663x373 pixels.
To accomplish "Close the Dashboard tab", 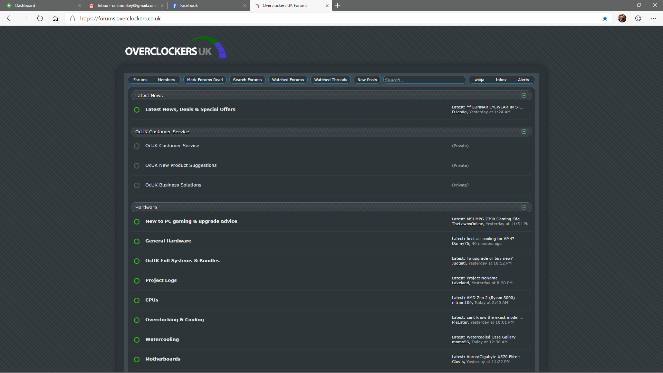I will [x=79, y=6].
